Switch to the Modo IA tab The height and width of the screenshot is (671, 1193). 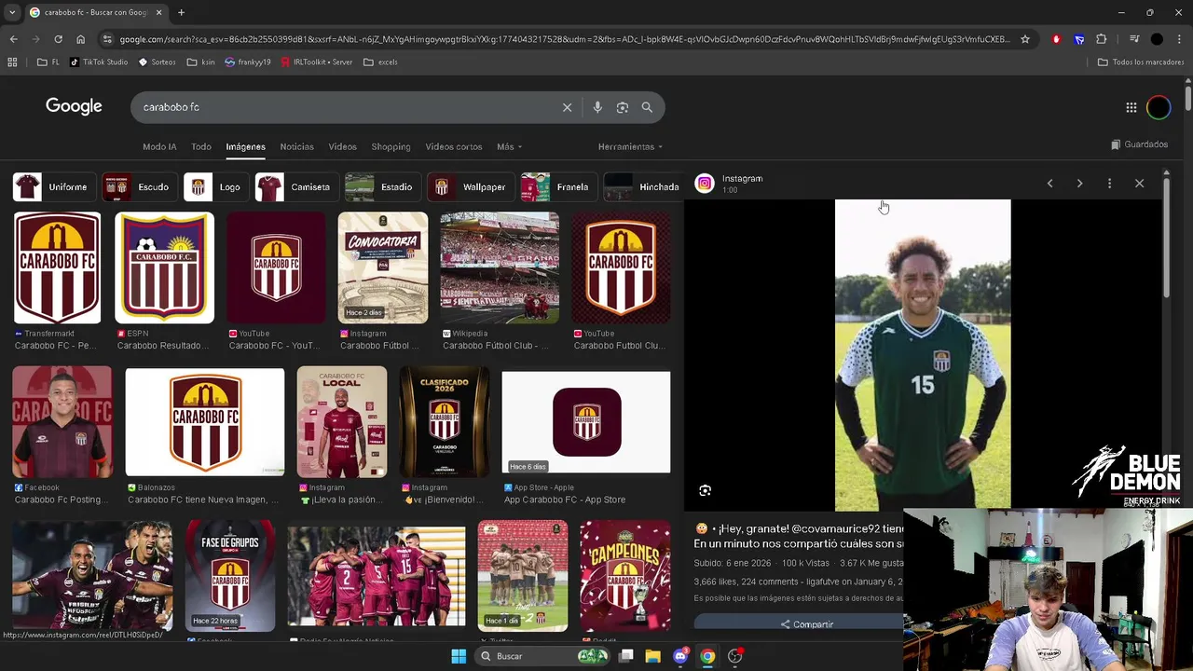coord(159,146)
